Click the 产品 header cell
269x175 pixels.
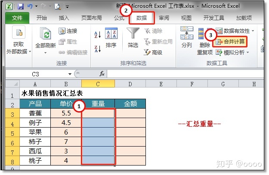[x=35, y=104]
